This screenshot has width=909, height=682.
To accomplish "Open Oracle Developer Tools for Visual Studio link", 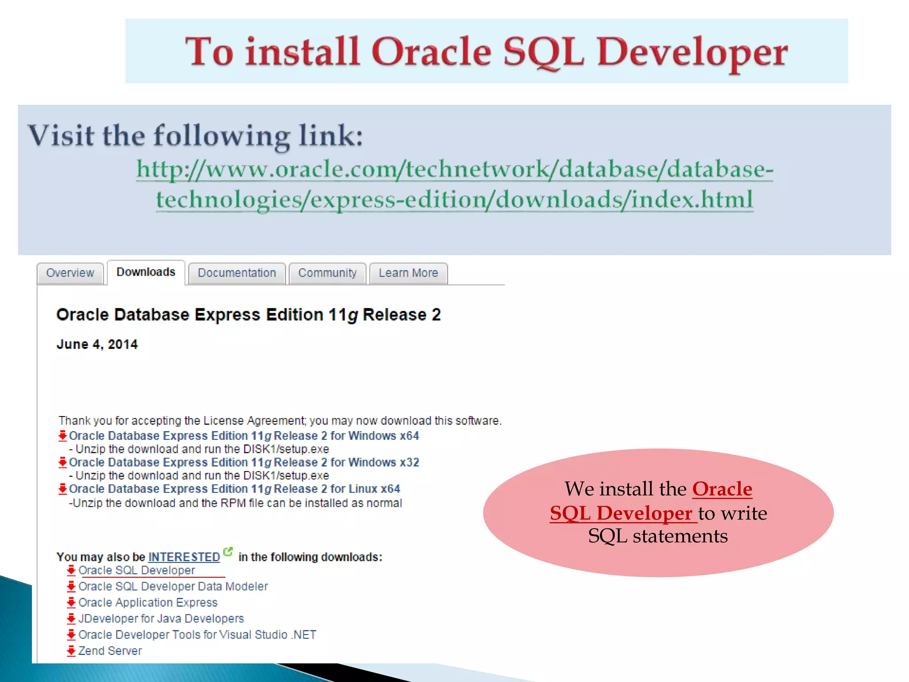I will coord(197,635).
